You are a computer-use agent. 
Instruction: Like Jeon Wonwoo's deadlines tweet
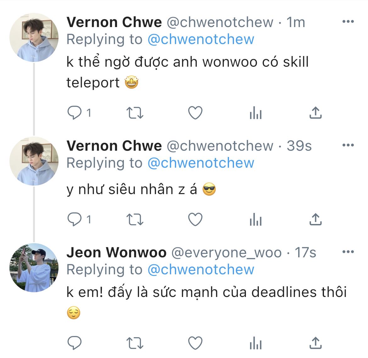click(195, 343)
